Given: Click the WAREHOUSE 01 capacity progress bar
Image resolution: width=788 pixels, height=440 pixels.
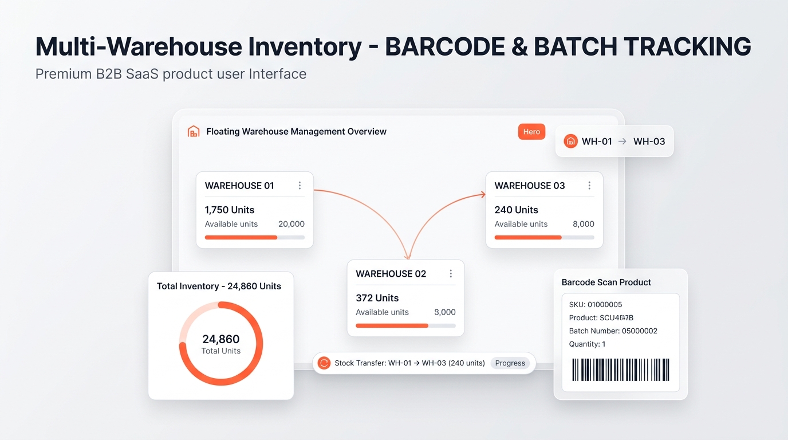Looking at the screenshot, I should point(255,237).
